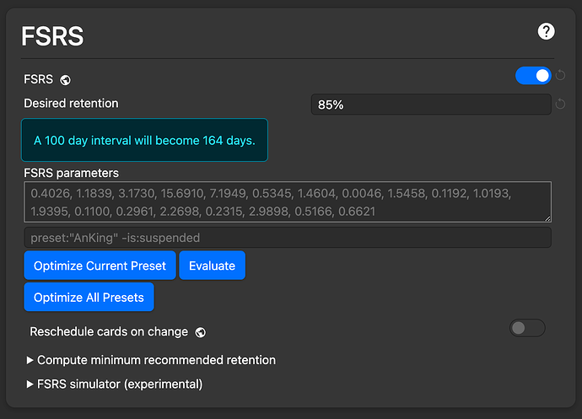Click the FSRS parameters label
The width and height of the screenshot is (582, 419).
click(x=71, y=173)
